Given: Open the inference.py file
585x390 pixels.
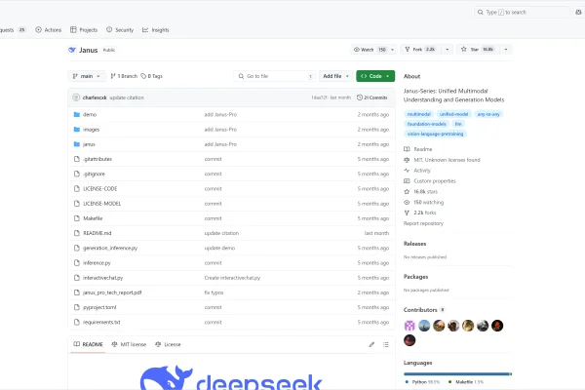Looking at the screenshot, I should click(x=97, y=263).
